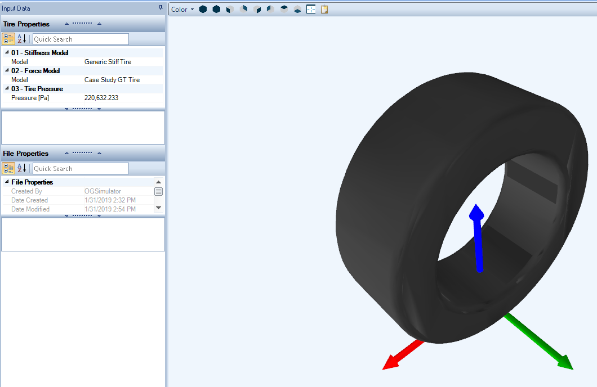The width and height of the screenshot is (597, 387).
Task: Click the blue Z-axis arrow in the viewport
Action: point(477,238)
